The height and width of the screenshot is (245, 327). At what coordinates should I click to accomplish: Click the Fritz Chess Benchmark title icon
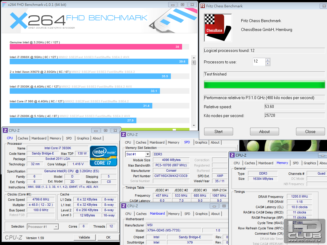coord(202,6)
